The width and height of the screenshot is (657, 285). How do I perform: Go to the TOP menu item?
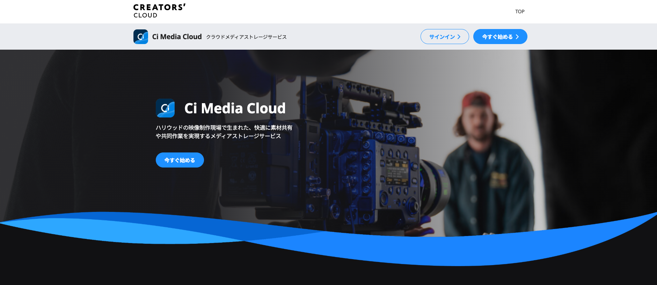pyautogui.click(x=520, y=12)
